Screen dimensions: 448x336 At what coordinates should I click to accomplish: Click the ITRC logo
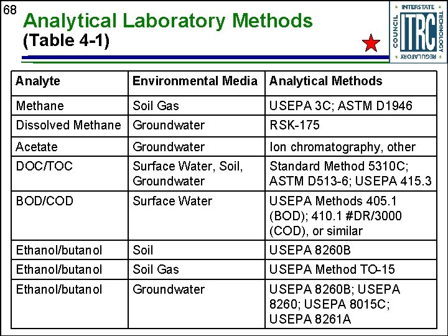tap(418, 32)
